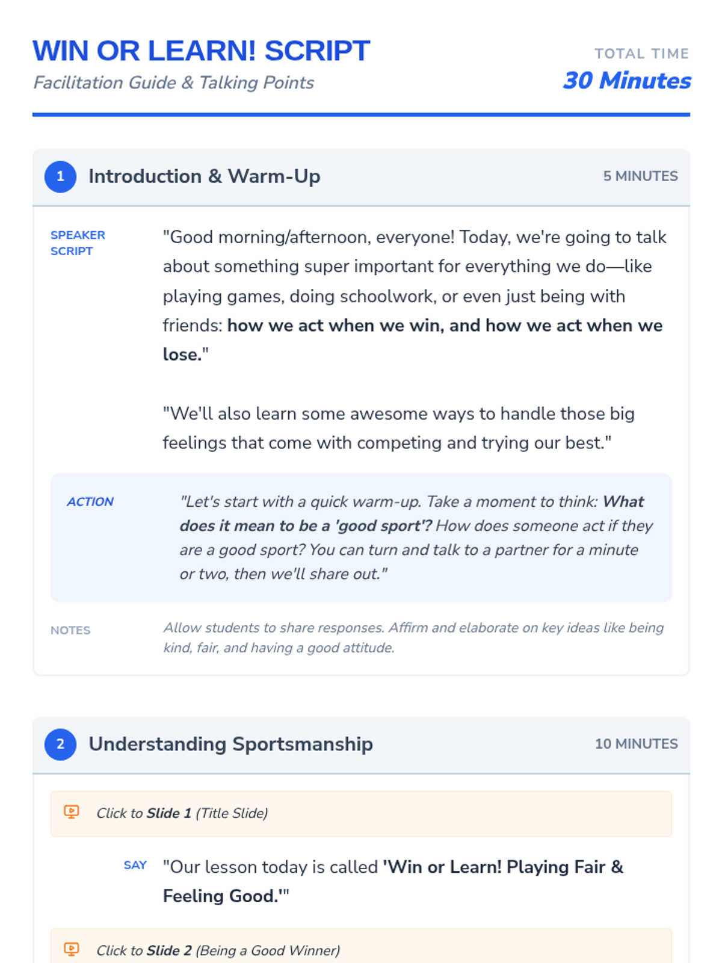Expand the 'Understanding Sportsmanship' section heading

click(230, 745)
